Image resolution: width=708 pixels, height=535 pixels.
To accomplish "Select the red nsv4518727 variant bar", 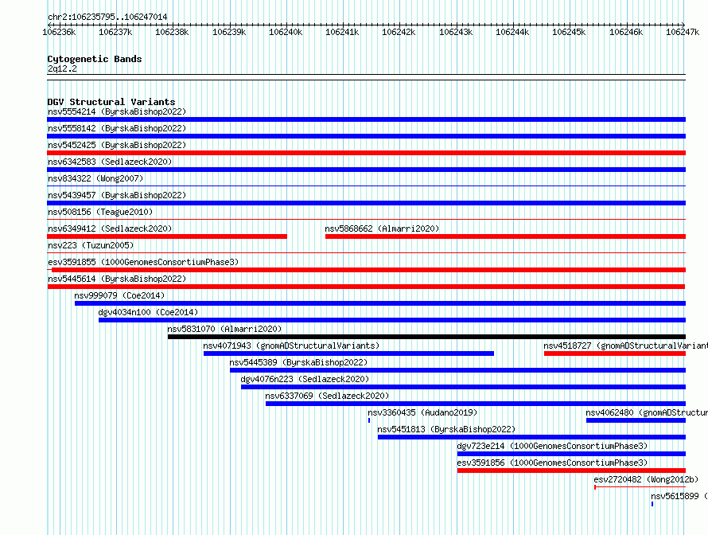I will tap(615, 353).
